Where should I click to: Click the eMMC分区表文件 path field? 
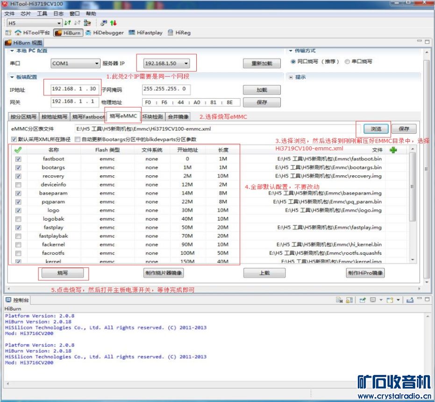coord(218,129)
